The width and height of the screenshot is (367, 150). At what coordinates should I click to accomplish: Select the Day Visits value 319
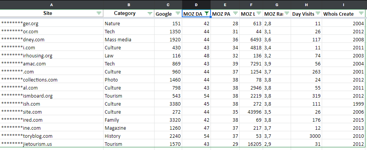pyautogui.click(x=306, y=96)
